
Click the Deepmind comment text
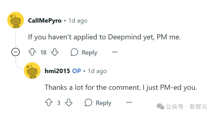pyautogui.click(x=104, y=37)
